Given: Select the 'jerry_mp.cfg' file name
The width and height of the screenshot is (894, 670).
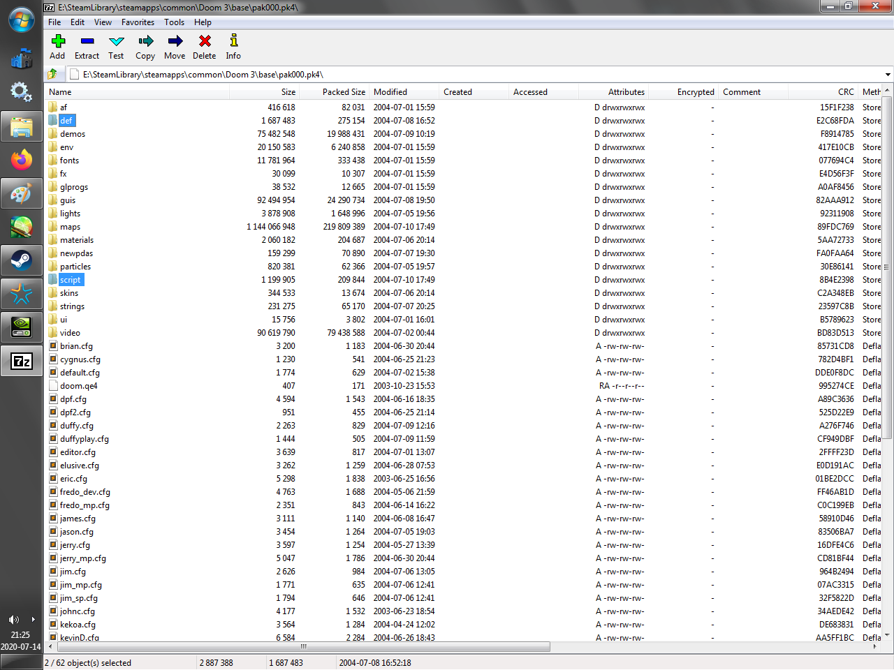Looking at the screenshot, I should (x=83, y=558).
